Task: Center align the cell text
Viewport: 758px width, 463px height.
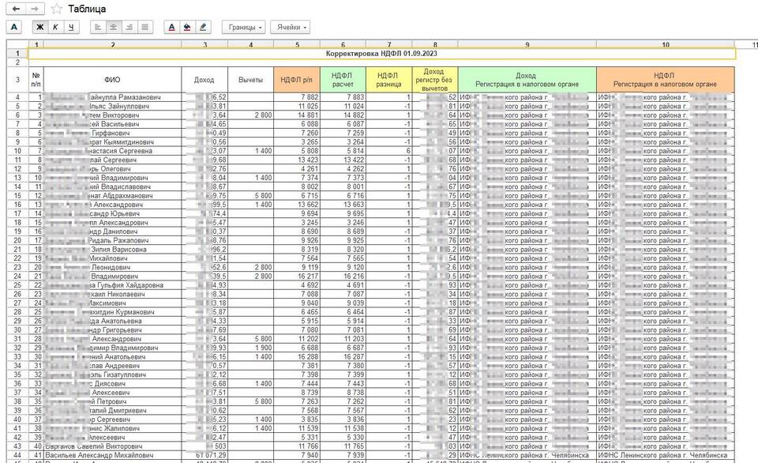Action: [x=113, y=27]
